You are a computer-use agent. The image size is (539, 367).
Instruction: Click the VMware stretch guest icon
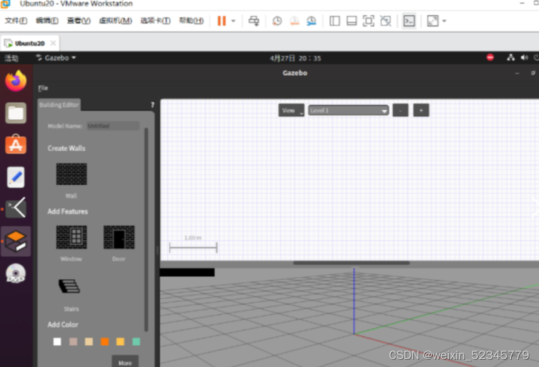click(433, 21)
